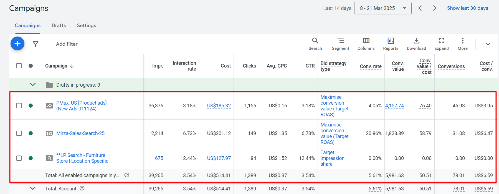Image resolution: width=499 pixels, height=194 pixels.
Task: Check the Mirza-Sales-Search-25 row checkbox
Action: [19, 133]
